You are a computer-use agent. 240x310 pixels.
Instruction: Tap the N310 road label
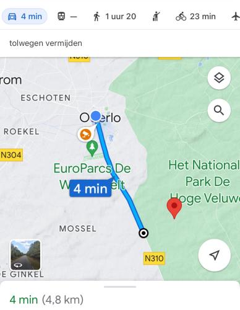click(x=154, y=259)
